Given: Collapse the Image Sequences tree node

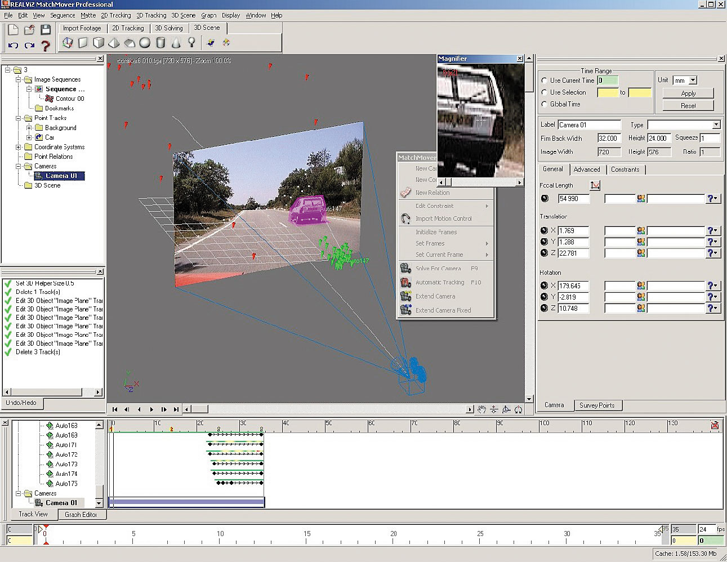Looking at the screenshot, I should click(19, 79).
